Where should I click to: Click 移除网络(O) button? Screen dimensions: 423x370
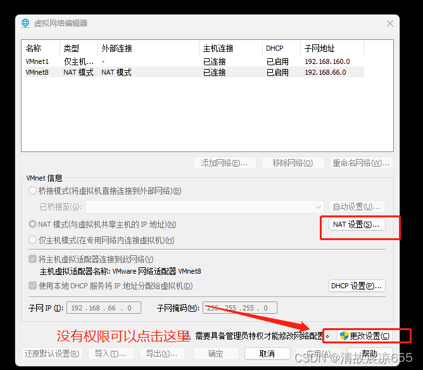click(x=293, y=163)
